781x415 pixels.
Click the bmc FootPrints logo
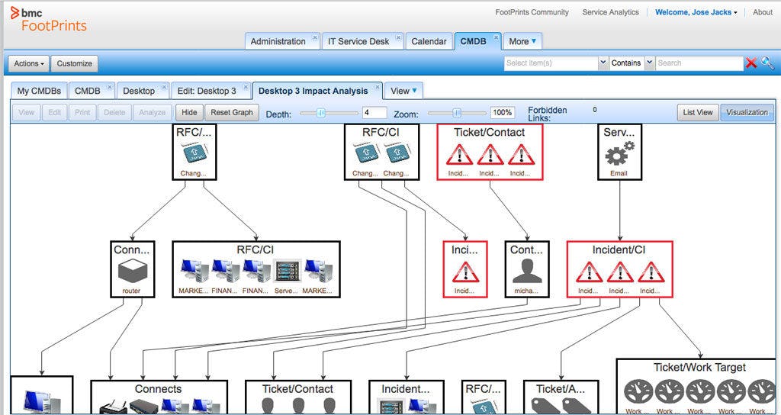coord(48,19)
